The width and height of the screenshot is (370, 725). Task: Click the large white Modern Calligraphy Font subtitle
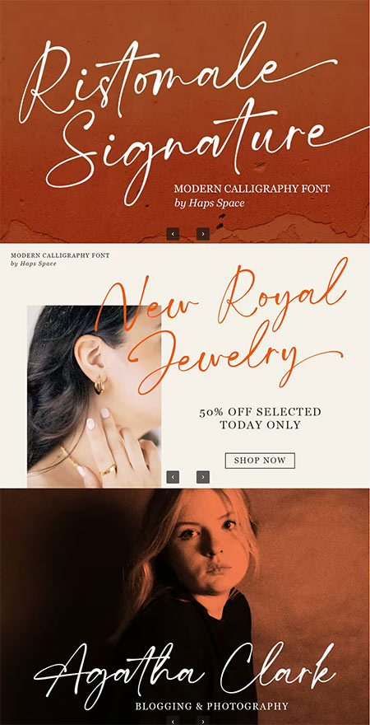click(252, 189)
